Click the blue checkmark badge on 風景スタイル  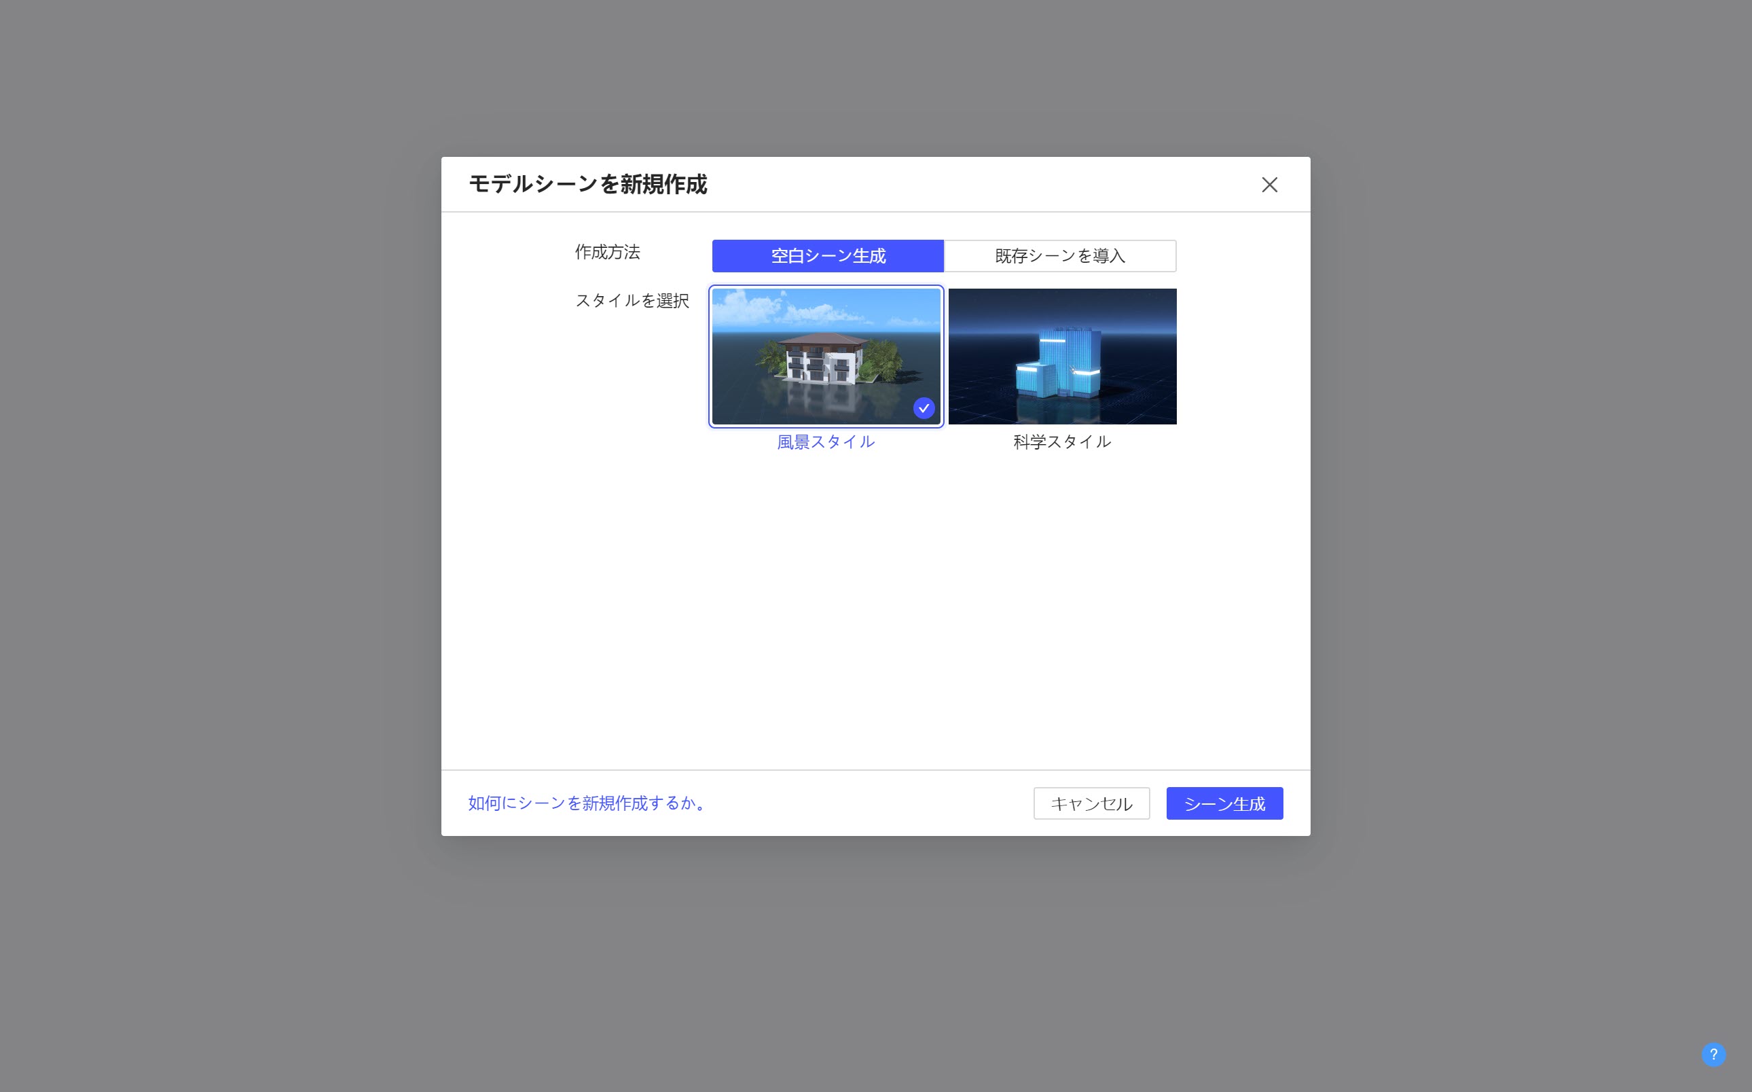tap(924, 409)
